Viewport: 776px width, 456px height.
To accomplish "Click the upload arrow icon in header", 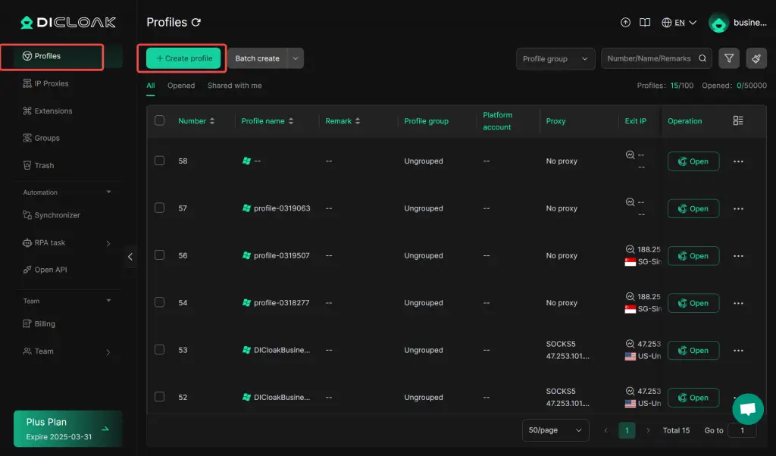I will tap(625, 23).
